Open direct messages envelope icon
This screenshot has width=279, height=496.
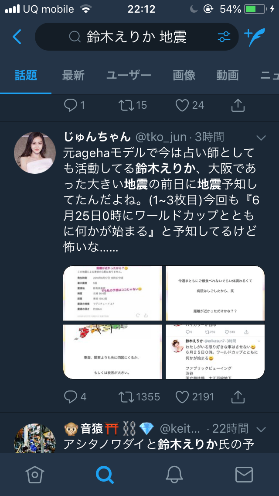tap(244, 475)
